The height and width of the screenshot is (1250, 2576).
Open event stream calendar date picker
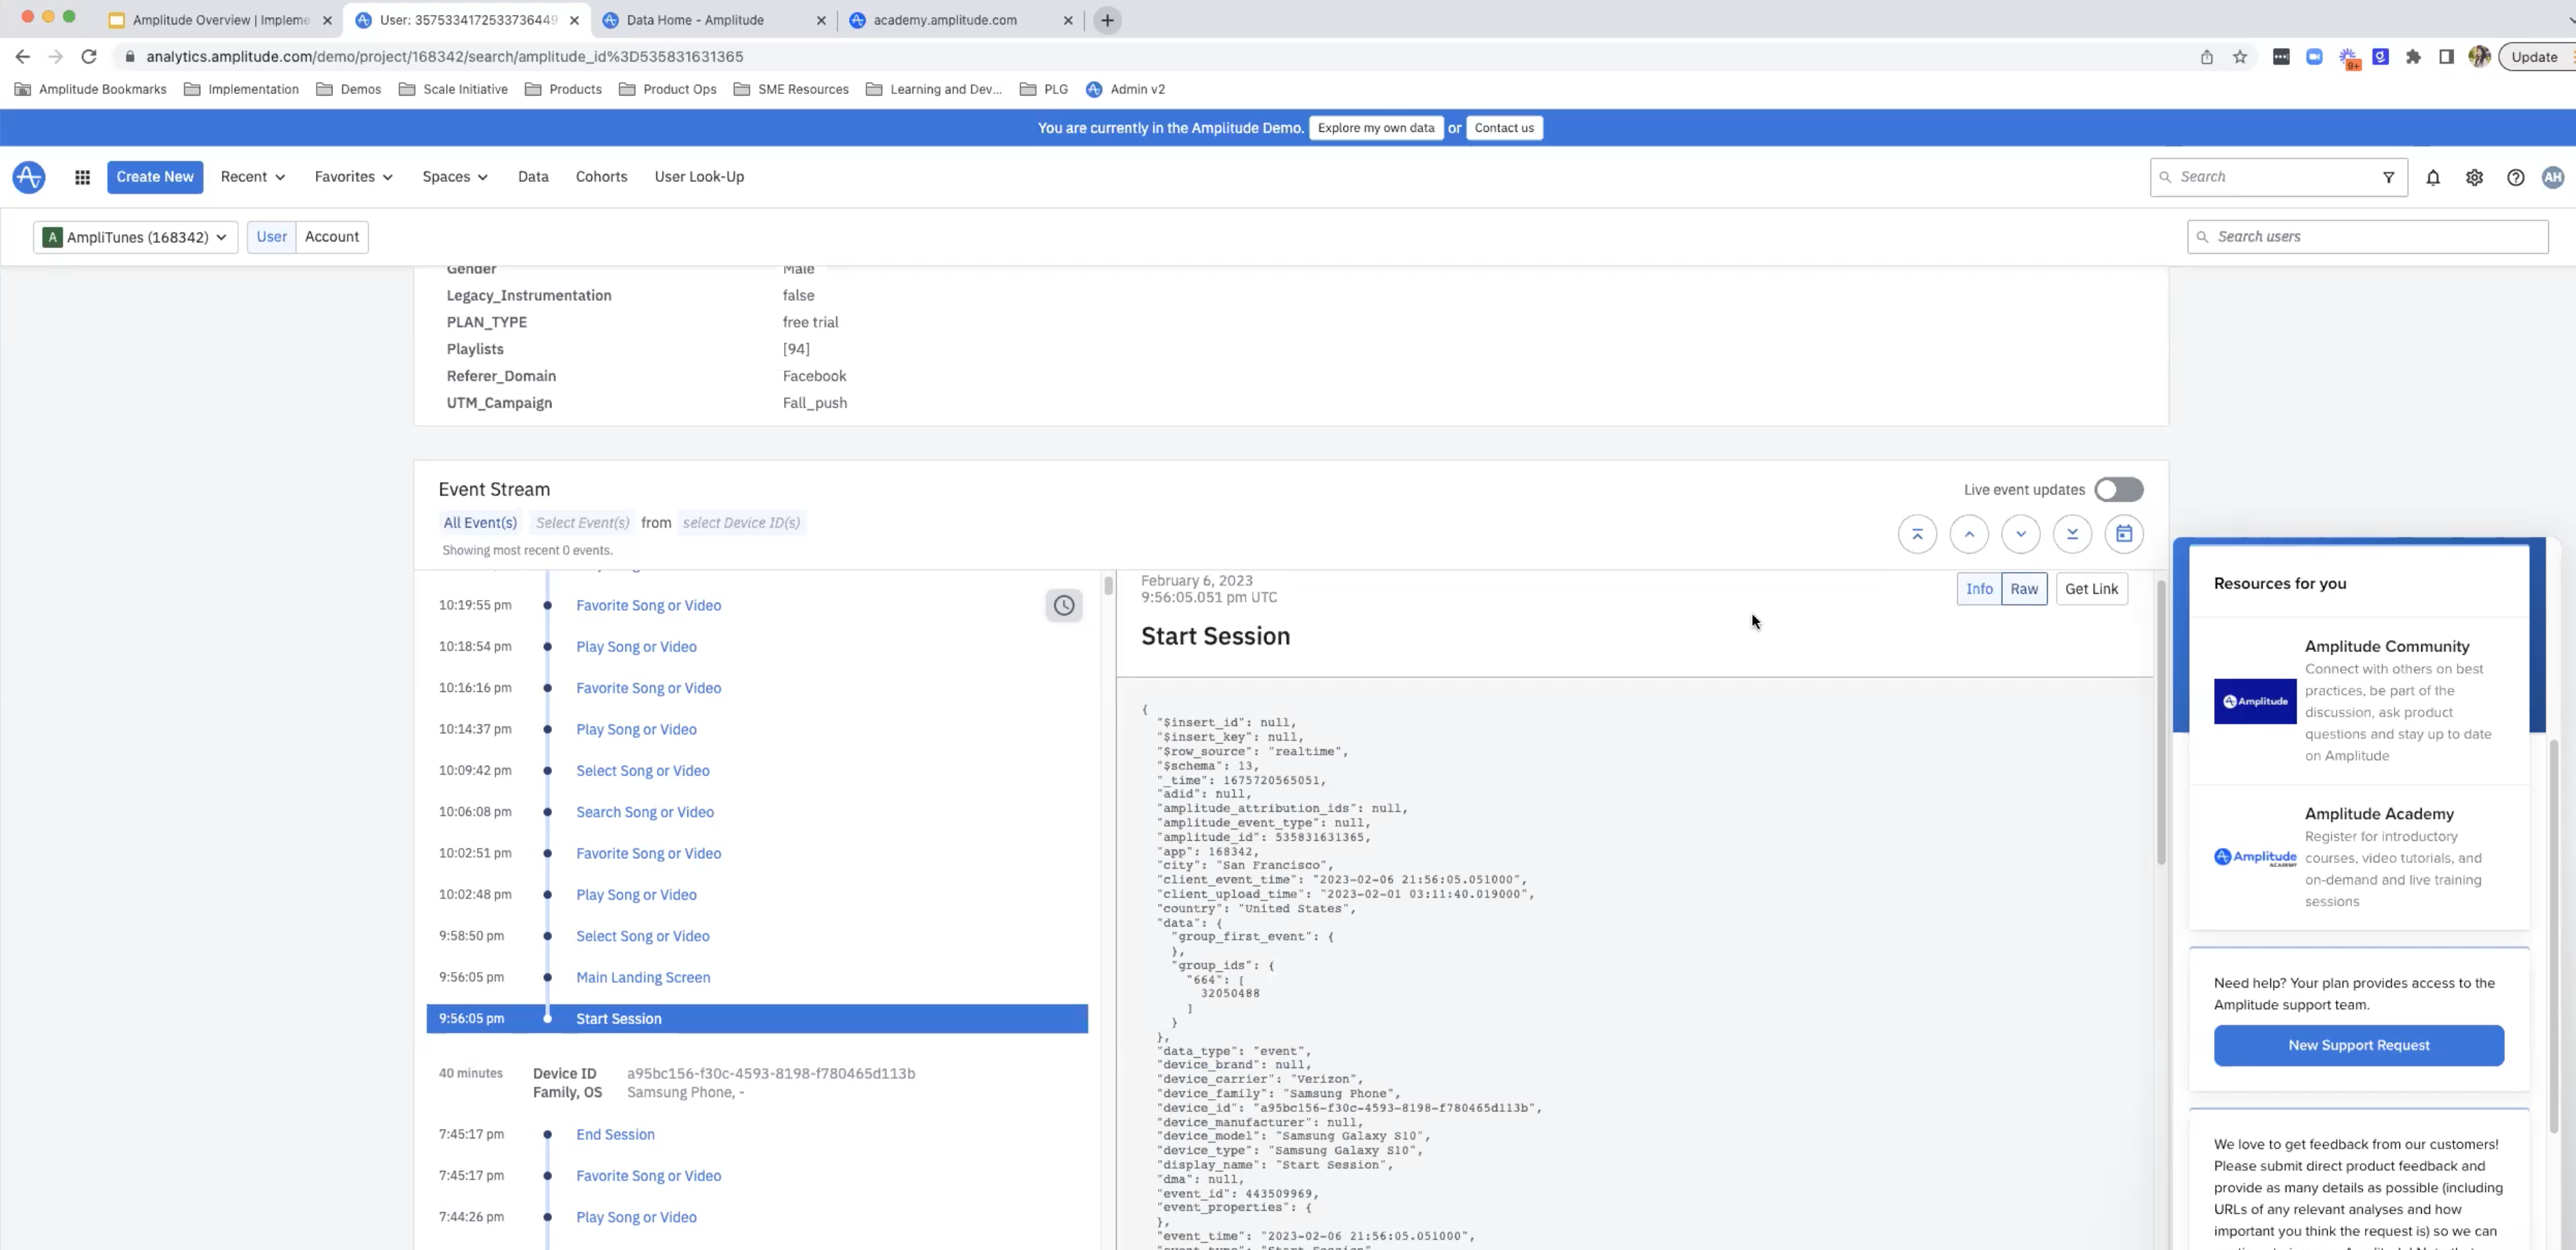click(x=2123, y=534)
